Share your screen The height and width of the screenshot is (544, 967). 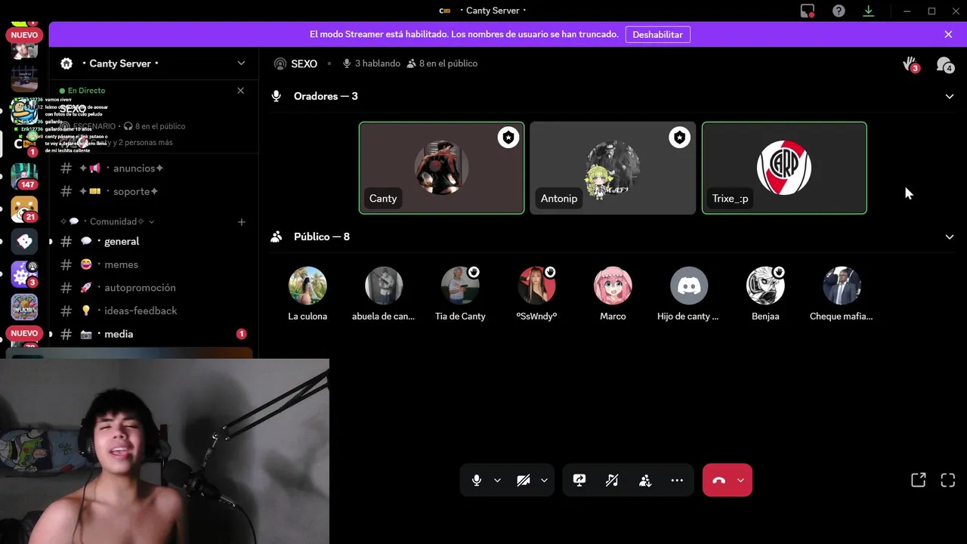[x=579, y=481]
